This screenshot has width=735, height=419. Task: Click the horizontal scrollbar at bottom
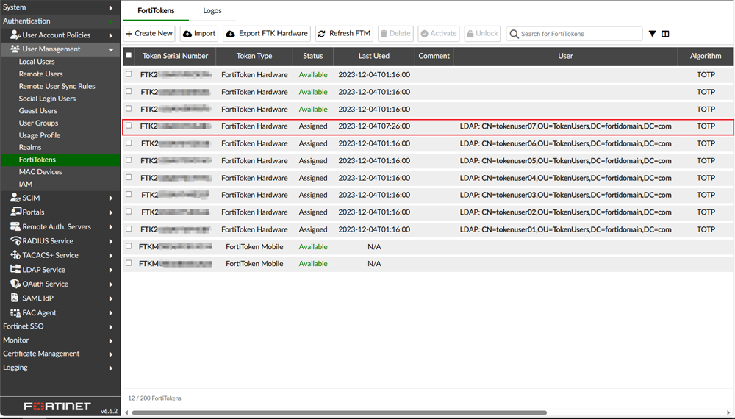click(338, 412)
